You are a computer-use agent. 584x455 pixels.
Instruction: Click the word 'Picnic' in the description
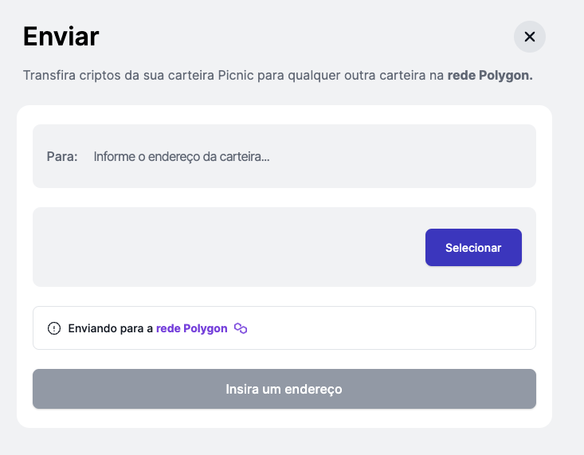pyautogui.click(x=236, y=75)
